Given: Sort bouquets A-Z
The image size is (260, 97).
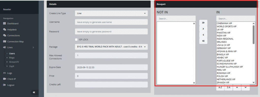Looking at the screenshot, I should click(220, 88).
